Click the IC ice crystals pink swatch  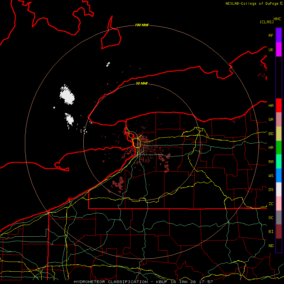[x=279, y=204]
